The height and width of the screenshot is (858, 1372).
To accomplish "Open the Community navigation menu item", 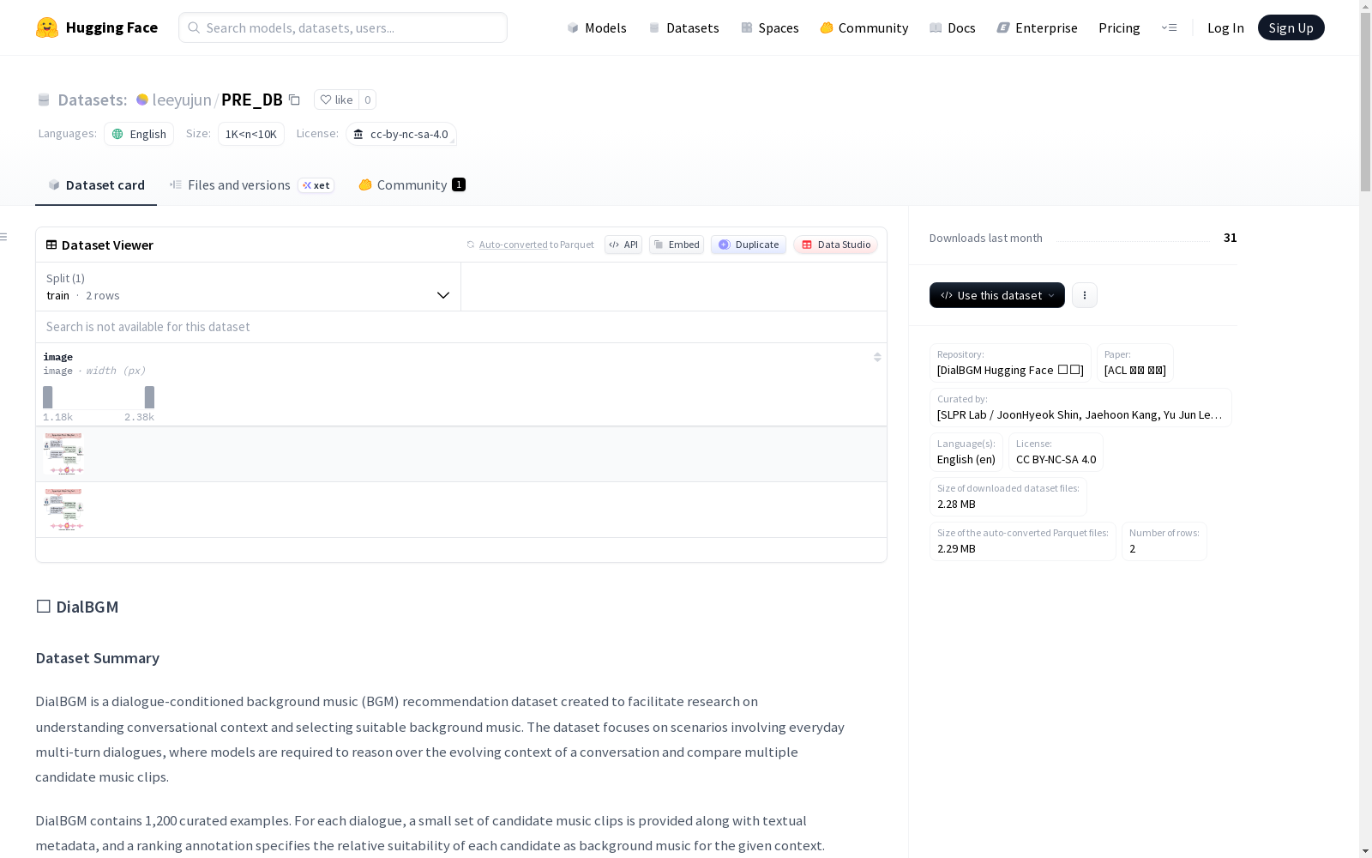I will (864, 27).
